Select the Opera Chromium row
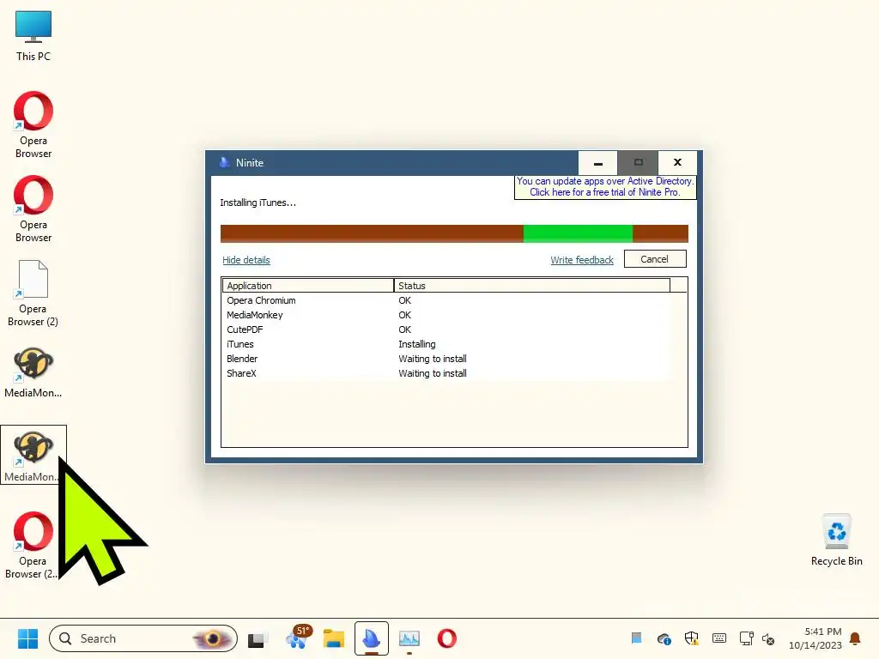Viewport: 879px width, 659px height. point(446,300)
